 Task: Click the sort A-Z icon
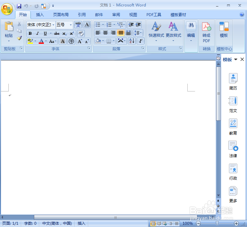coord(132,41)
